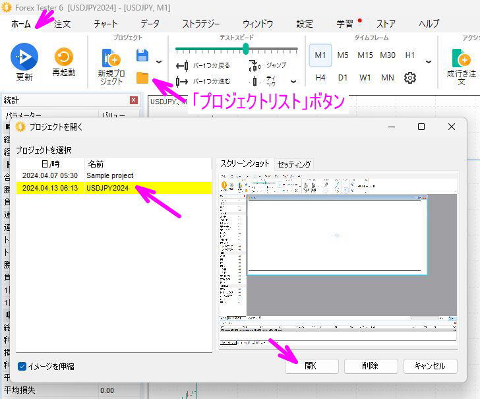The height and width of the screenshot is (399, 480).
Task: Click the orange Restart (再起動) icon
Action: (x=64, y=57)
